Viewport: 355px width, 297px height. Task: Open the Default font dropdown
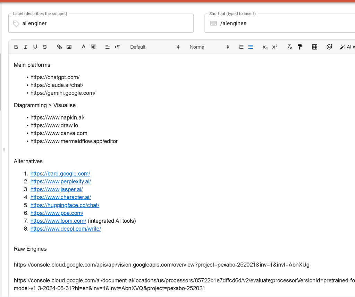[155, 47]
